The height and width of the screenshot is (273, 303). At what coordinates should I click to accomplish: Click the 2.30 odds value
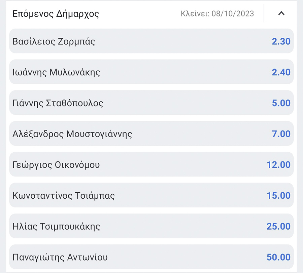click(x=281, y=42)
